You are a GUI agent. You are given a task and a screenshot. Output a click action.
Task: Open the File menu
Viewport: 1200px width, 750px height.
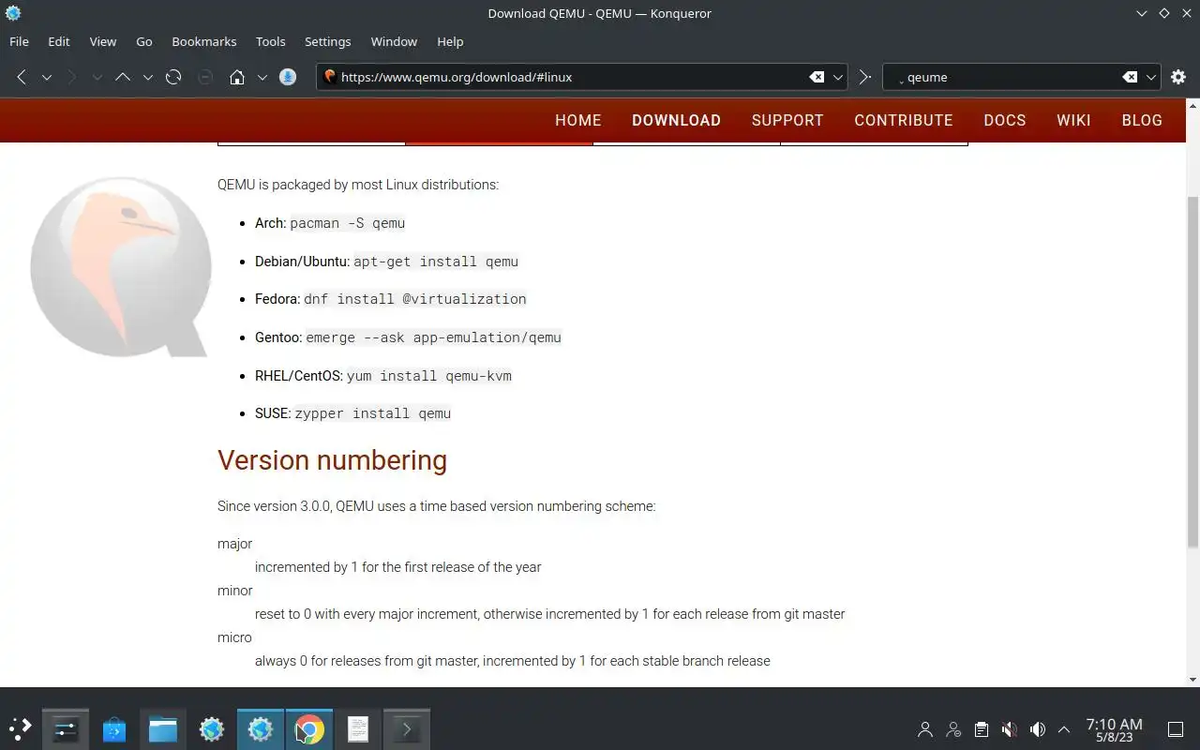19,41
